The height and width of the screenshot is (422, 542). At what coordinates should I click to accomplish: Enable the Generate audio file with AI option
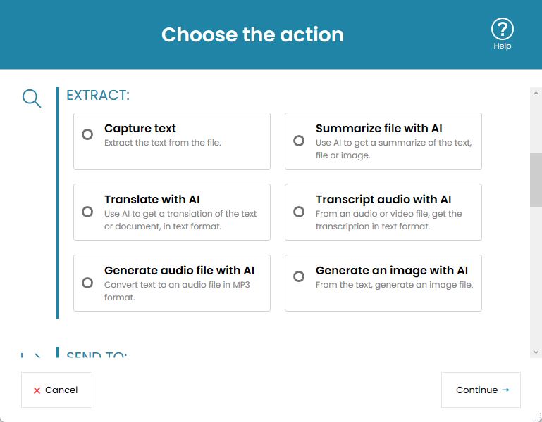pyautogui.click(x=87, y=283)
